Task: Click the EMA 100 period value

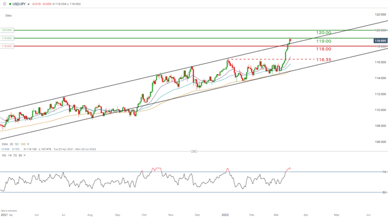Action: 23,144
